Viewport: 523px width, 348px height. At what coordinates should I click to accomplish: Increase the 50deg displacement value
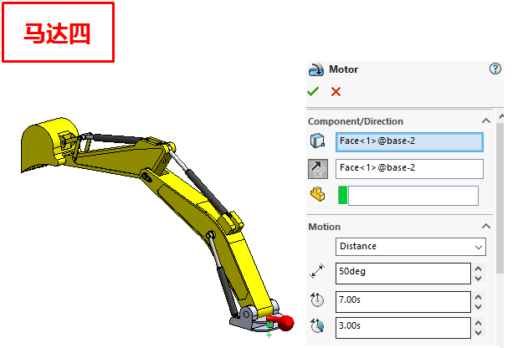pos(478,269)
